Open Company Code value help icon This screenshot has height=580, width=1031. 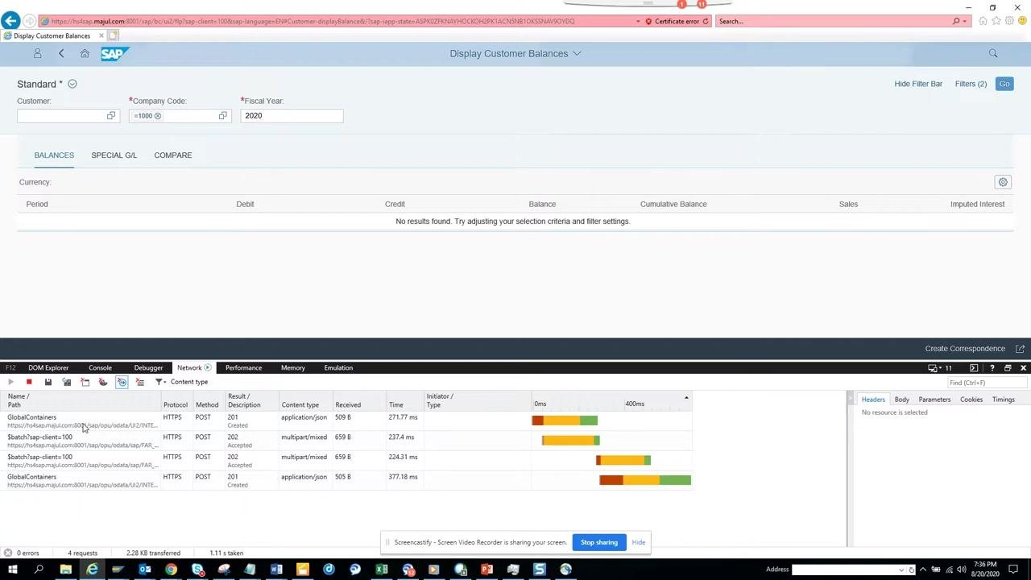[x=223, y=116]
